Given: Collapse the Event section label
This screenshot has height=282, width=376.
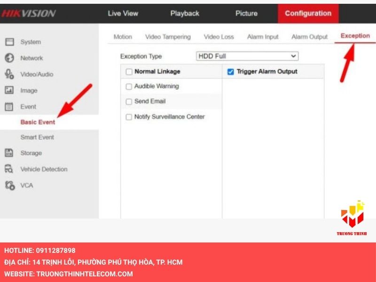Looking at the screenshot, I should point(28,107).
